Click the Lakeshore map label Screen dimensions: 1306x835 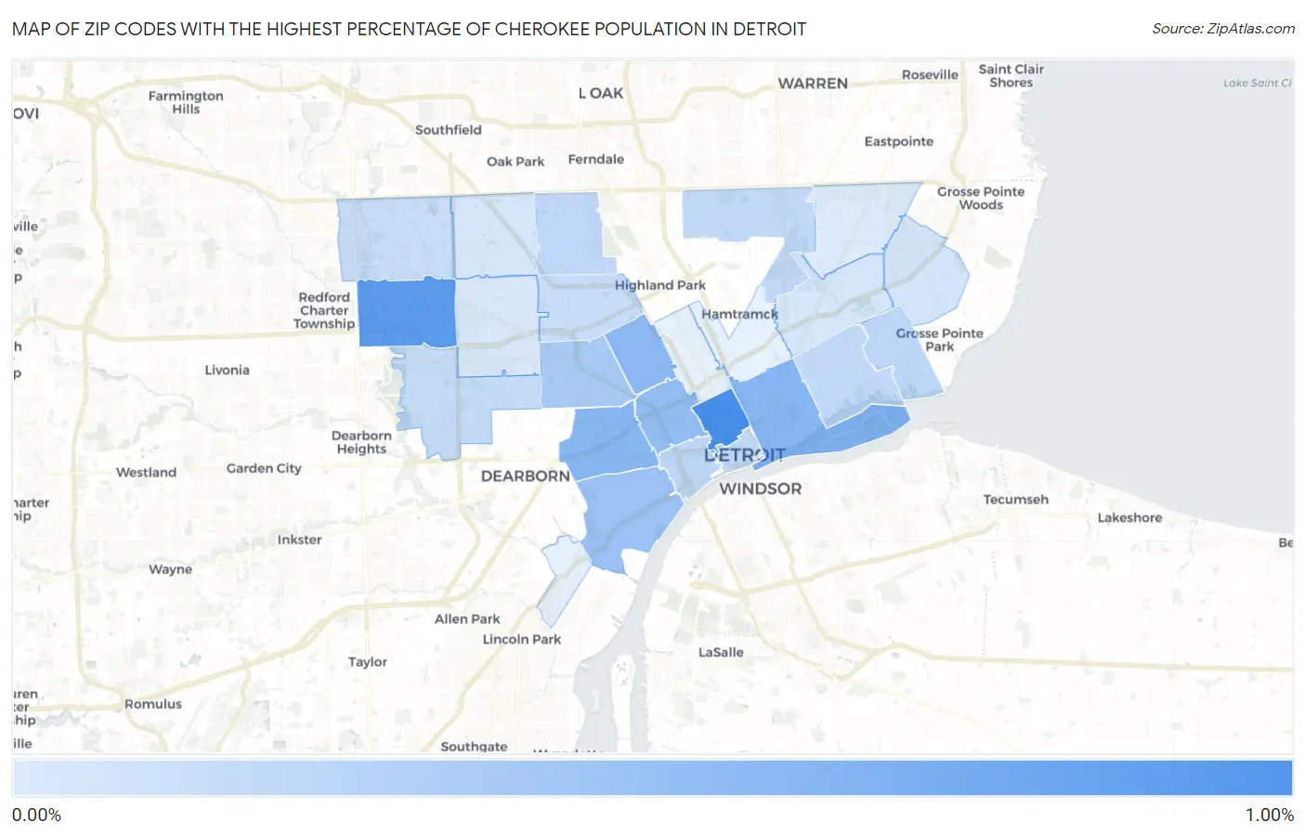(x=1130, y=518)
